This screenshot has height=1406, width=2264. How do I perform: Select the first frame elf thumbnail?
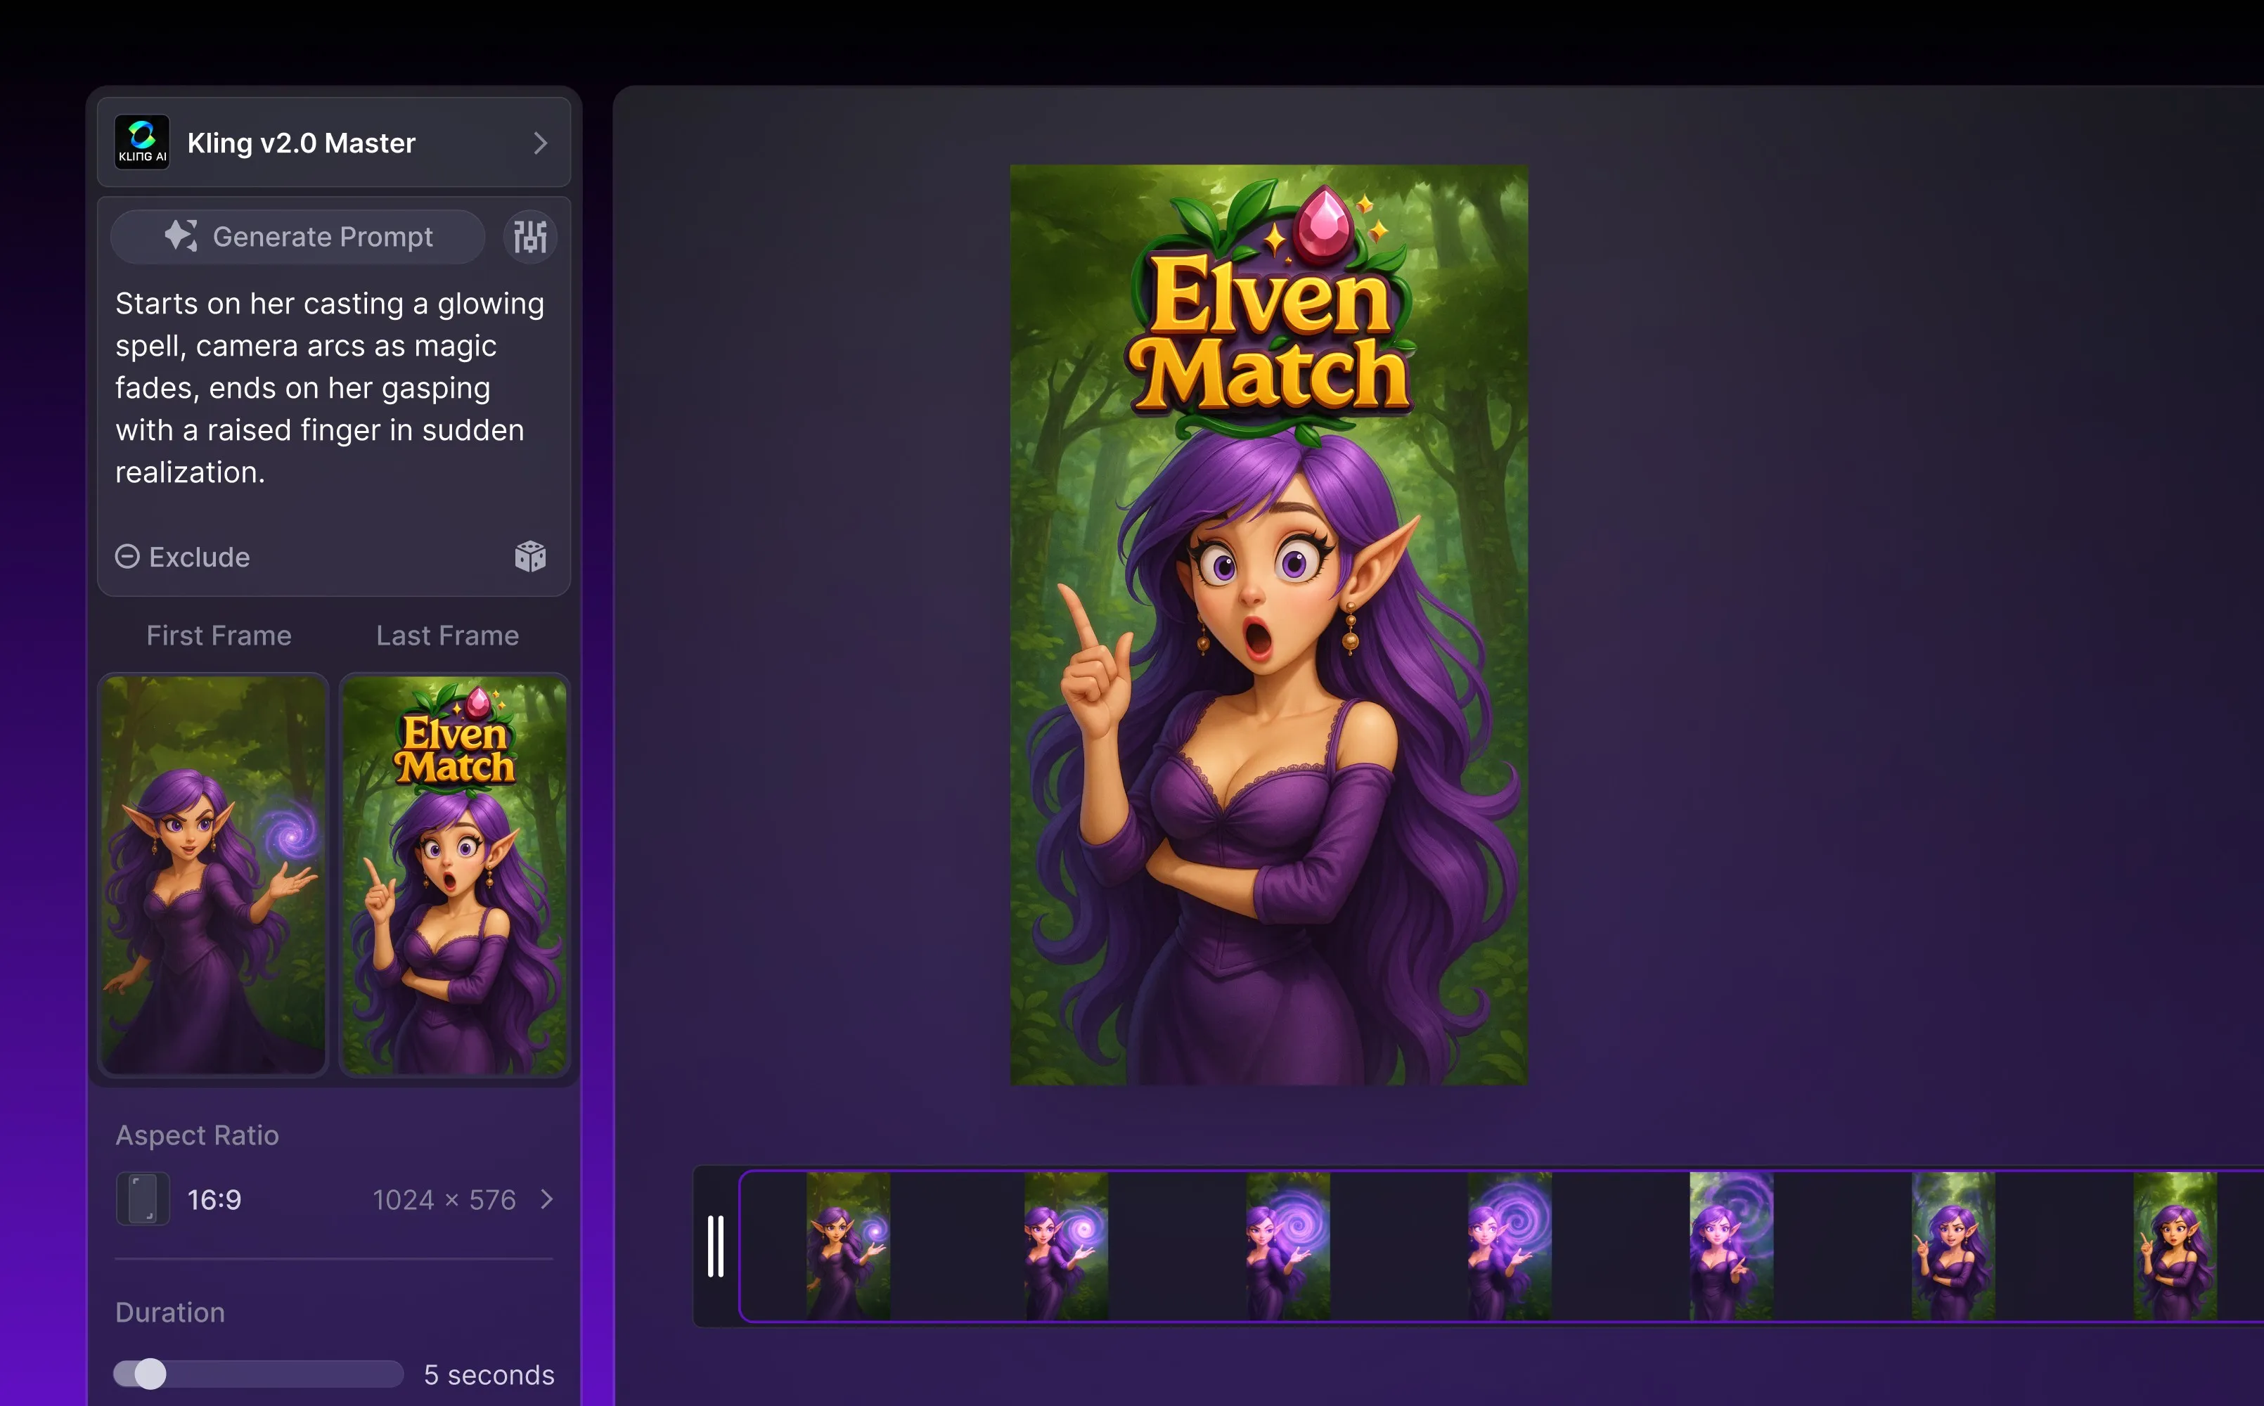214,874
